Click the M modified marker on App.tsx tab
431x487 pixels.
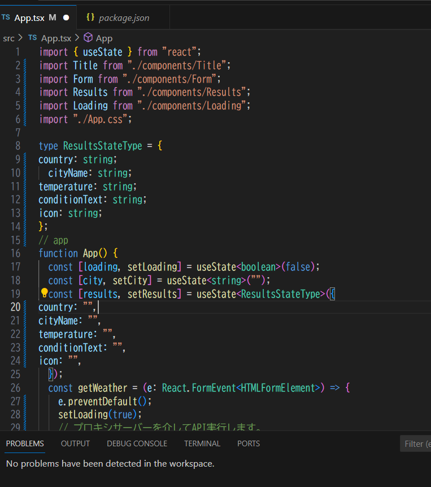[x=53, y=18]
